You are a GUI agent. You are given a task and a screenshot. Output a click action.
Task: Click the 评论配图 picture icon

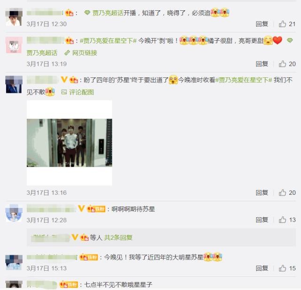point(64,92)
